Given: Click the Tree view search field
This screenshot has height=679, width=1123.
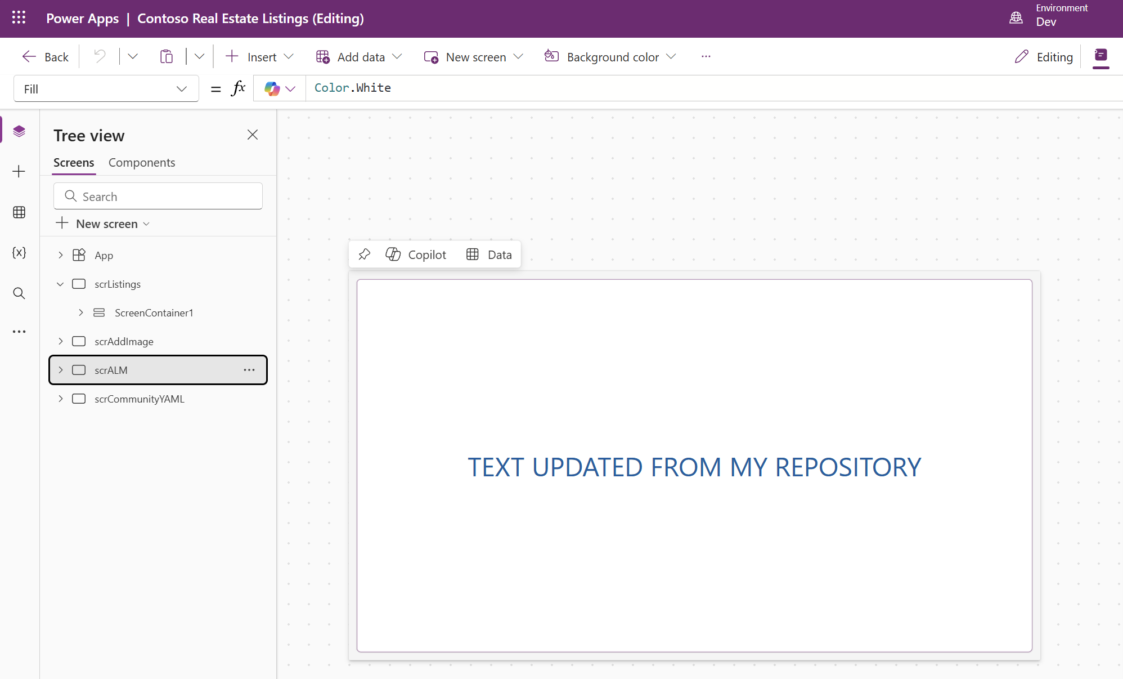Looking at the screenshot, I should point(158,196).
